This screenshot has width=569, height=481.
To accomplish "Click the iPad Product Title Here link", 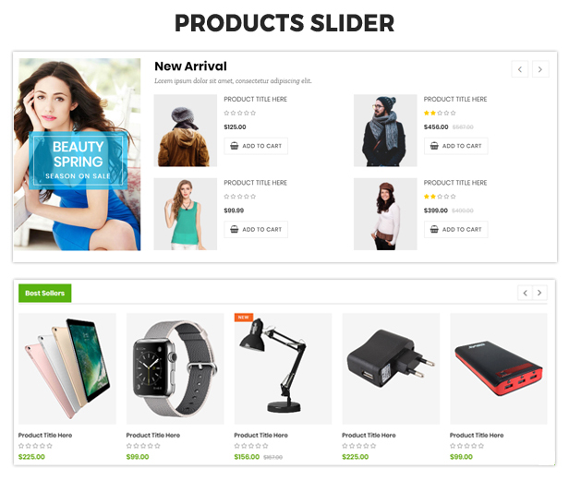I will [45, 435].
